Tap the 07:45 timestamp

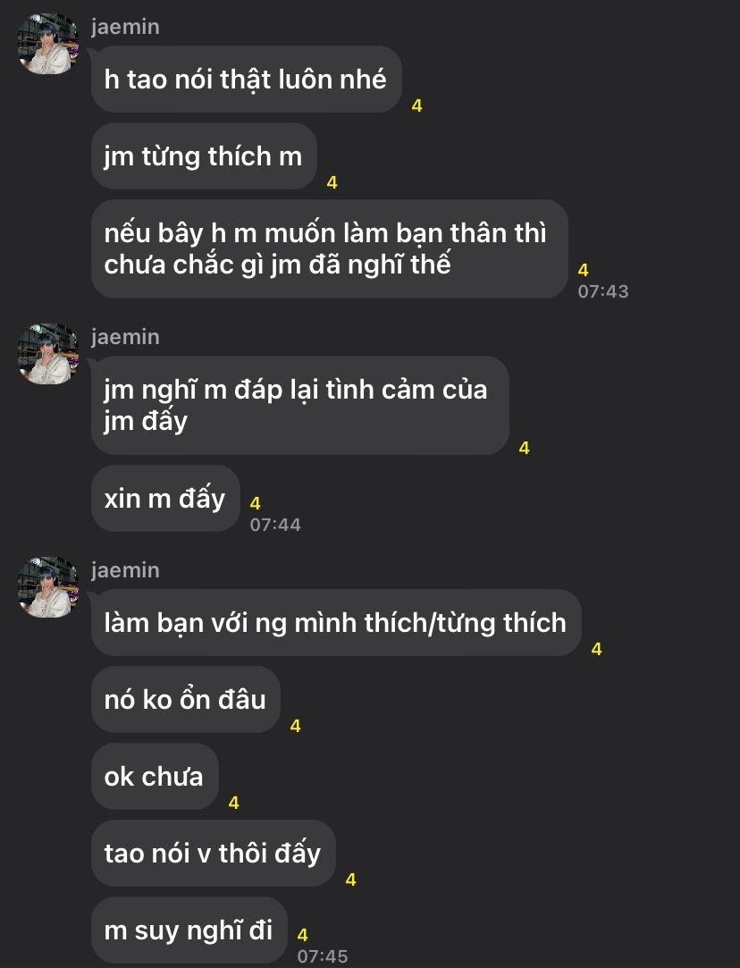322,956
